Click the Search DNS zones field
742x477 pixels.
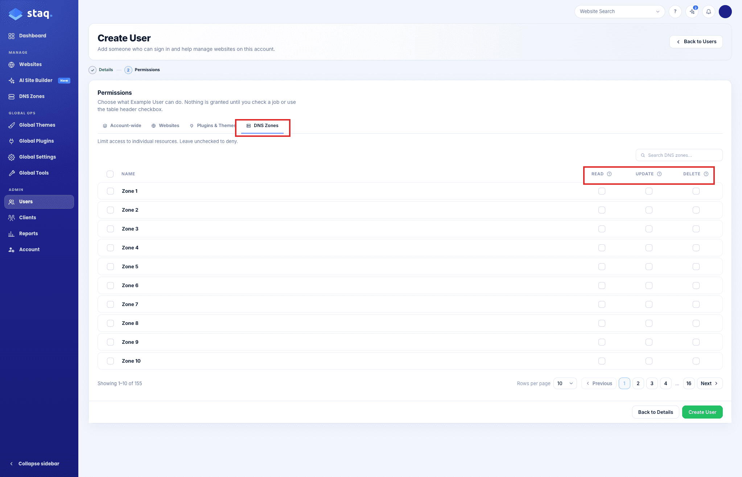click(x=679, y=155)
